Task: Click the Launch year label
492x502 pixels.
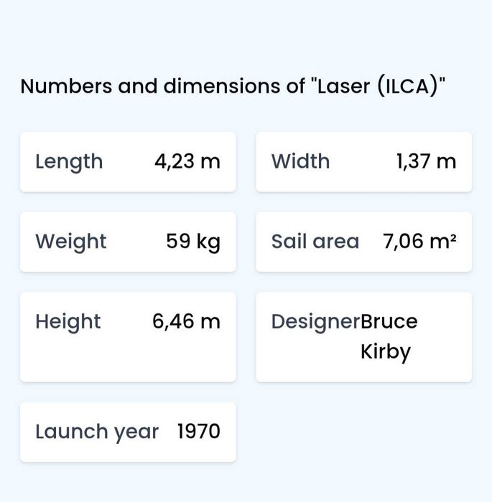Action: coord(97,432)
